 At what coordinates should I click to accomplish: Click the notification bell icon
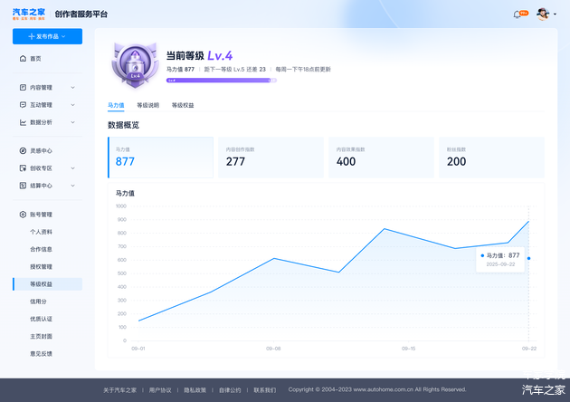pyautogui.click(x=519, y=14)
